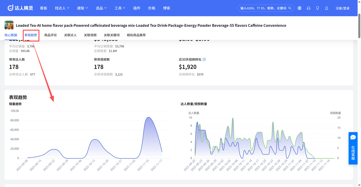Screen dimensions: 361x187
Task: Expand the 建联 dropdown menu
Action: [x=83, y=8]
